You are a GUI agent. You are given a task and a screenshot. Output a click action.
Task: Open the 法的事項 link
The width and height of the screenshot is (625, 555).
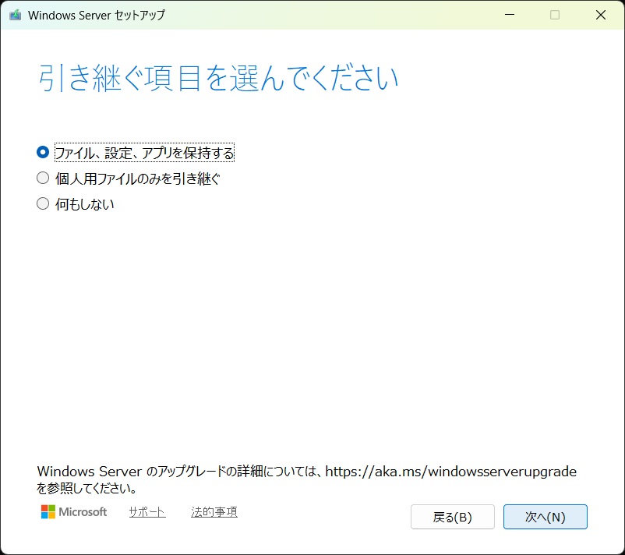(214, 512)
